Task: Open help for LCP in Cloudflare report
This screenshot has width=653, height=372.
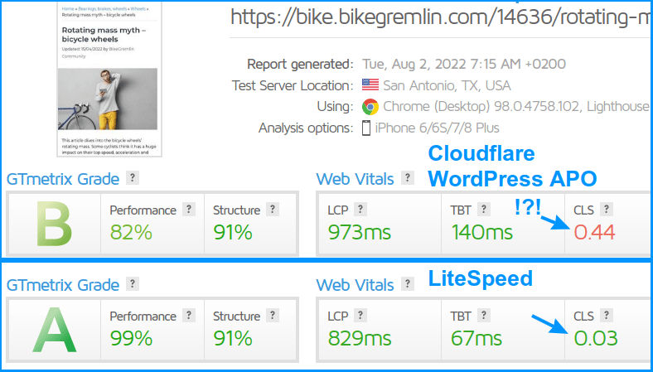Action: [360, 209]
